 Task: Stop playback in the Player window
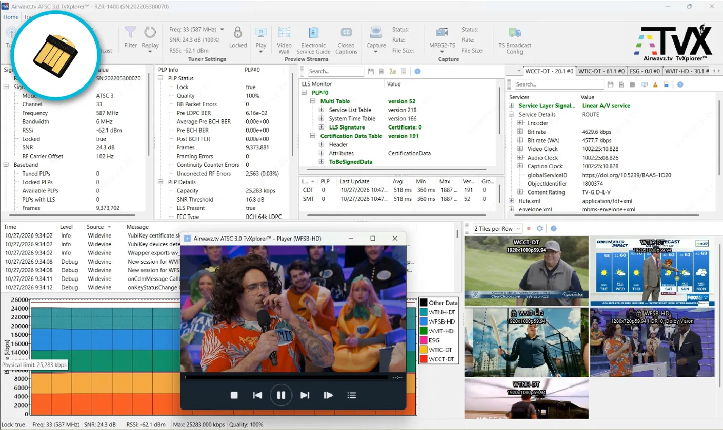pyautogui.click(x=234, y=395)
